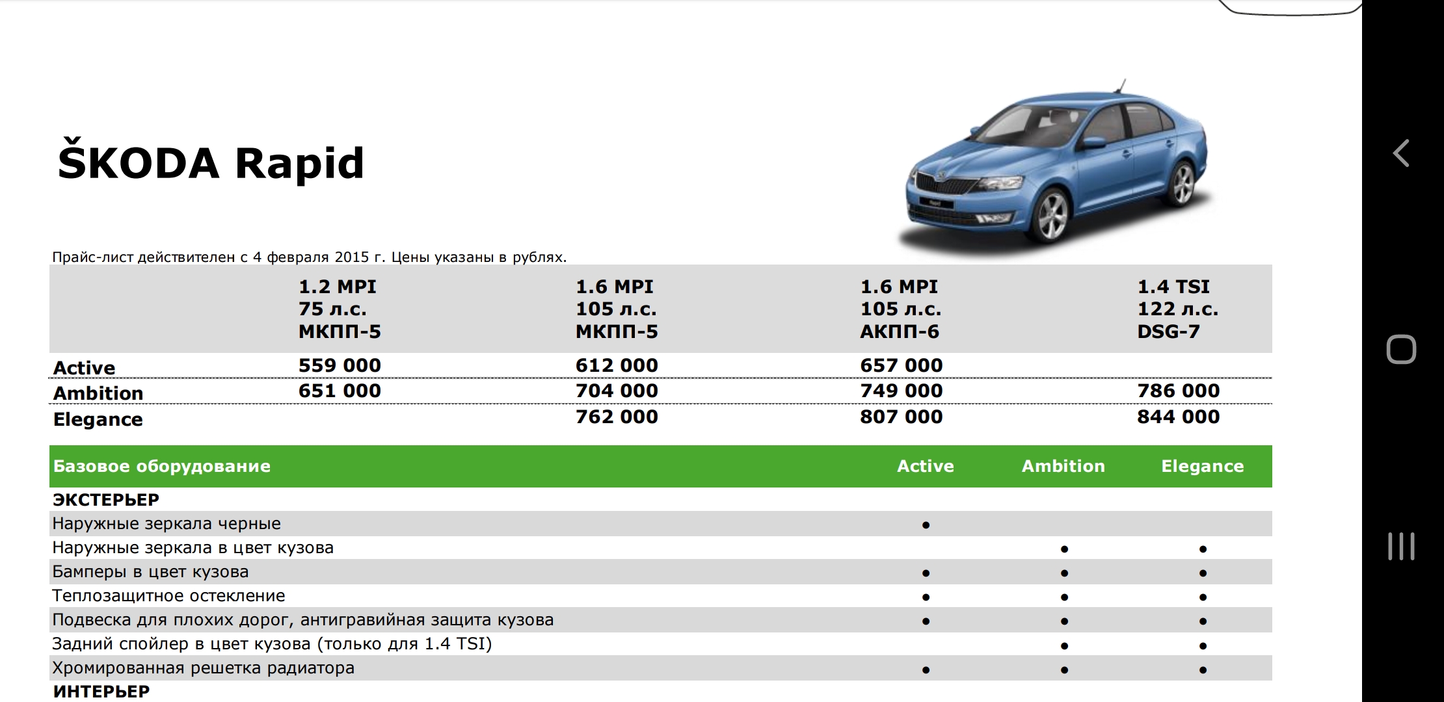The width and height of the screenshot is (1444, 702).
Task: Select the 1.6 MPI МКПП-5 column header
Action: 617,309
